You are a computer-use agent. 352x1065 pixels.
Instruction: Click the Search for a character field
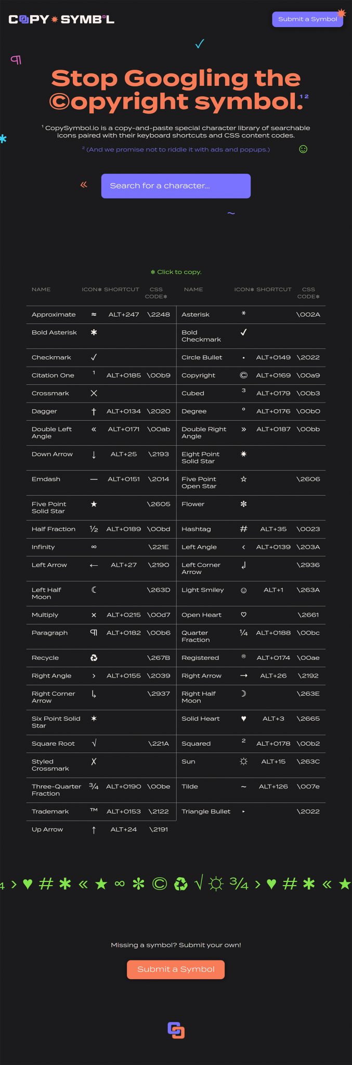click(176, 186)
